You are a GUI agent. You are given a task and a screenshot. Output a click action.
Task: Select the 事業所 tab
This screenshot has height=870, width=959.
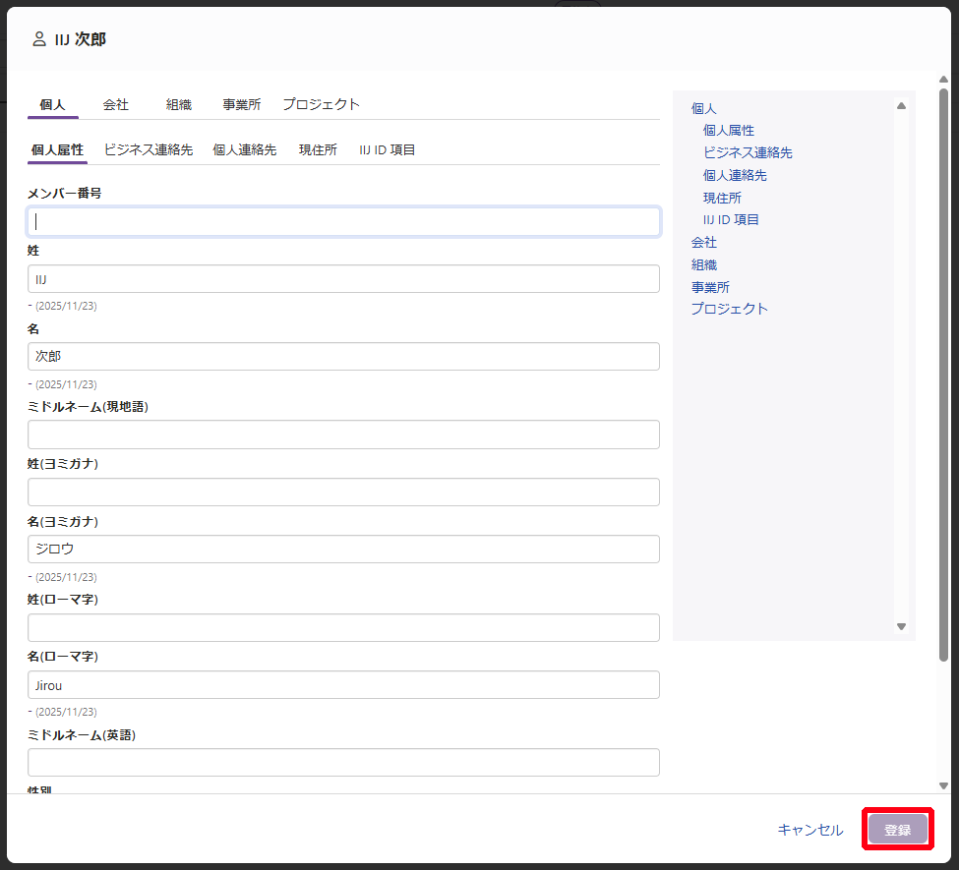click(x=242, y=104)
